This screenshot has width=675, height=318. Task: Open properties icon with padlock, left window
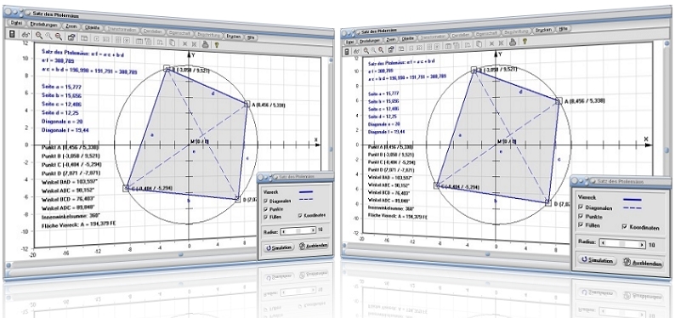click(x=71, y=37)
